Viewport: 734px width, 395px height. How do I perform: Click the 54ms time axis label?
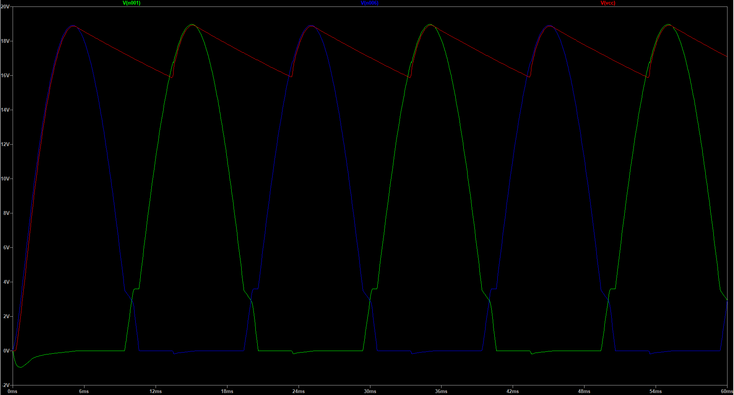click(656, 391)
